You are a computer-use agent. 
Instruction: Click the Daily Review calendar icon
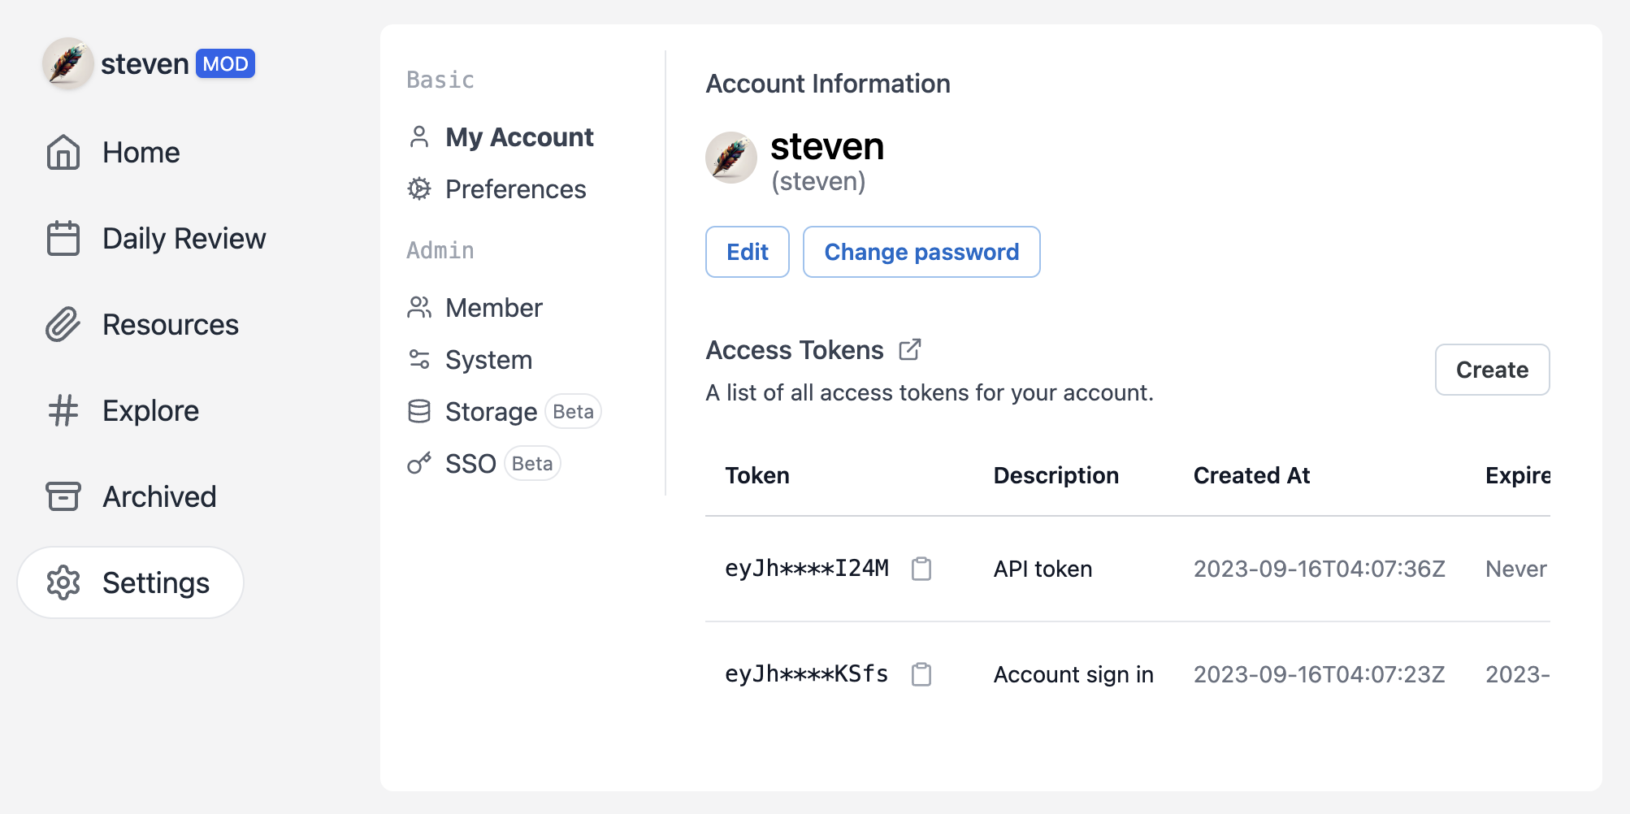63,239
